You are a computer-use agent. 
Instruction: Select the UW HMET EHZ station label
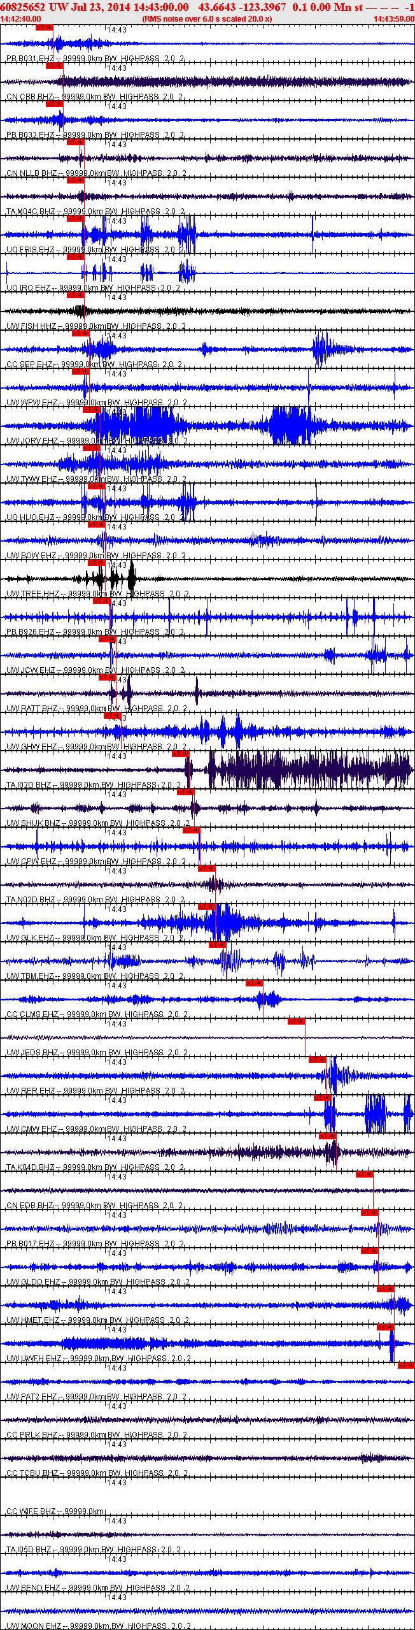[x=98, y=1320]
